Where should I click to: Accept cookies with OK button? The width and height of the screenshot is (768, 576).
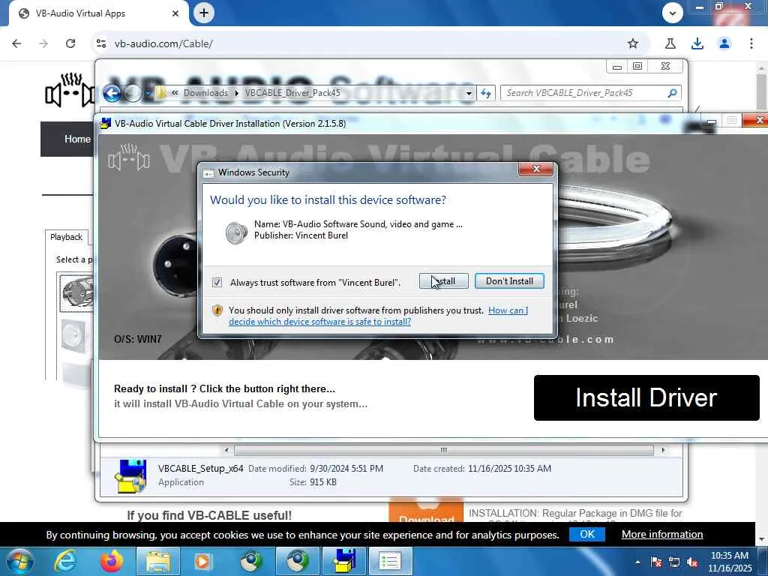586,534
